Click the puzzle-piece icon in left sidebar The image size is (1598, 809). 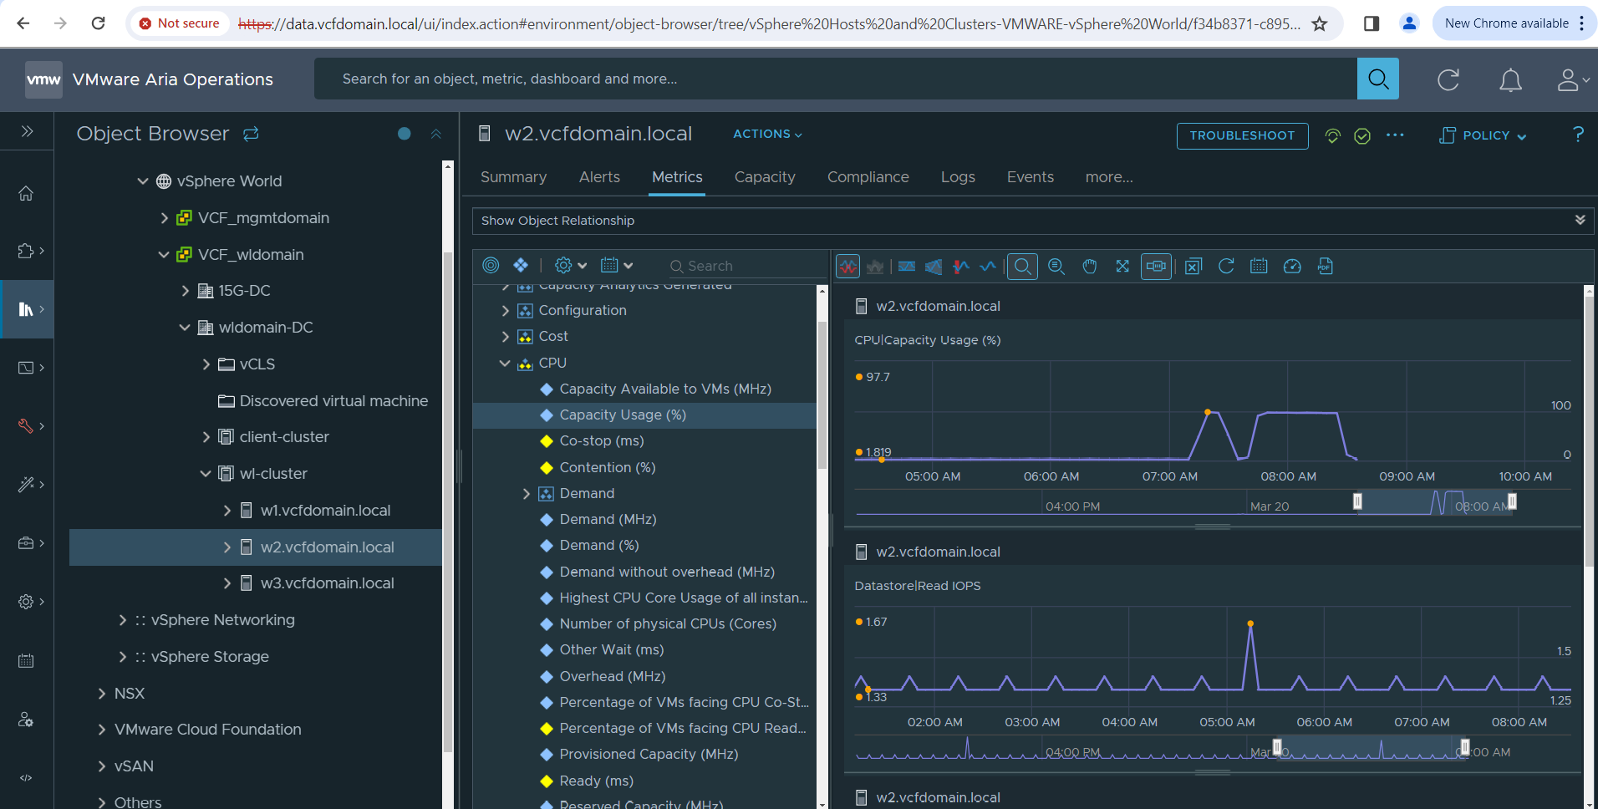[x=26, y=251]
